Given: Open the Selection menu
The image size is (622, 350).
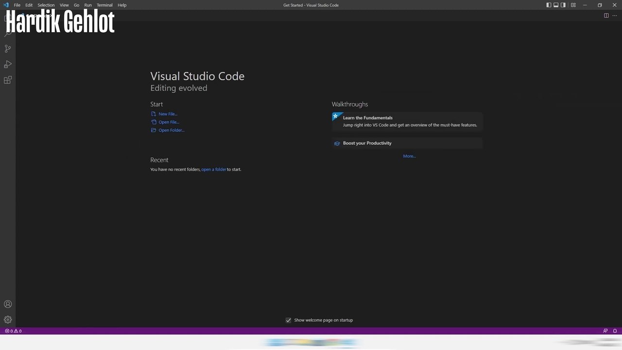Looking at the screenshot, I should pyautogui.click(x=46, y=5).
